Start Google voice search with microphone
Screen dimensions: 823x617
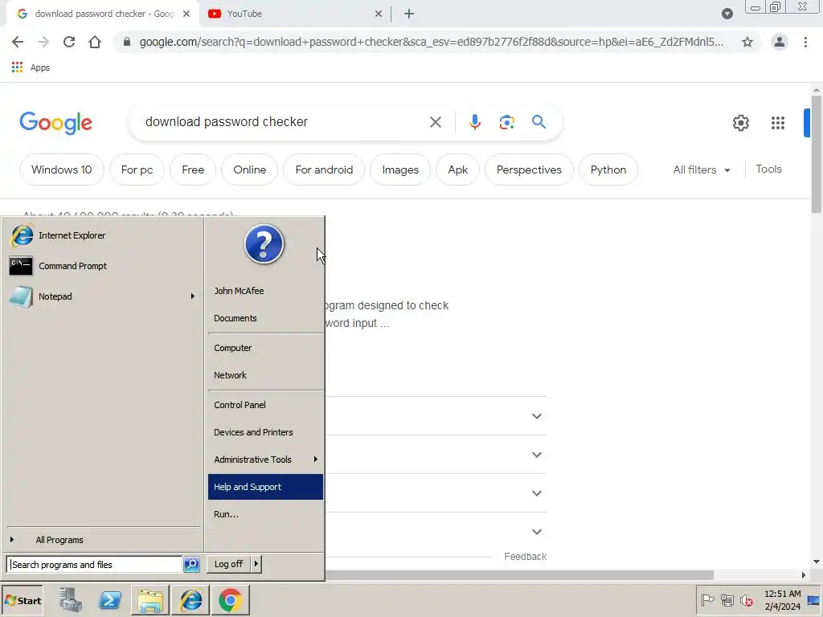474,122
